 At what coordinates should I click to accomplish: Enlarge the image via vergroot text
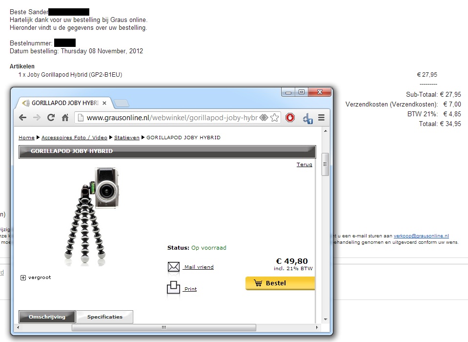pos(40,278)
